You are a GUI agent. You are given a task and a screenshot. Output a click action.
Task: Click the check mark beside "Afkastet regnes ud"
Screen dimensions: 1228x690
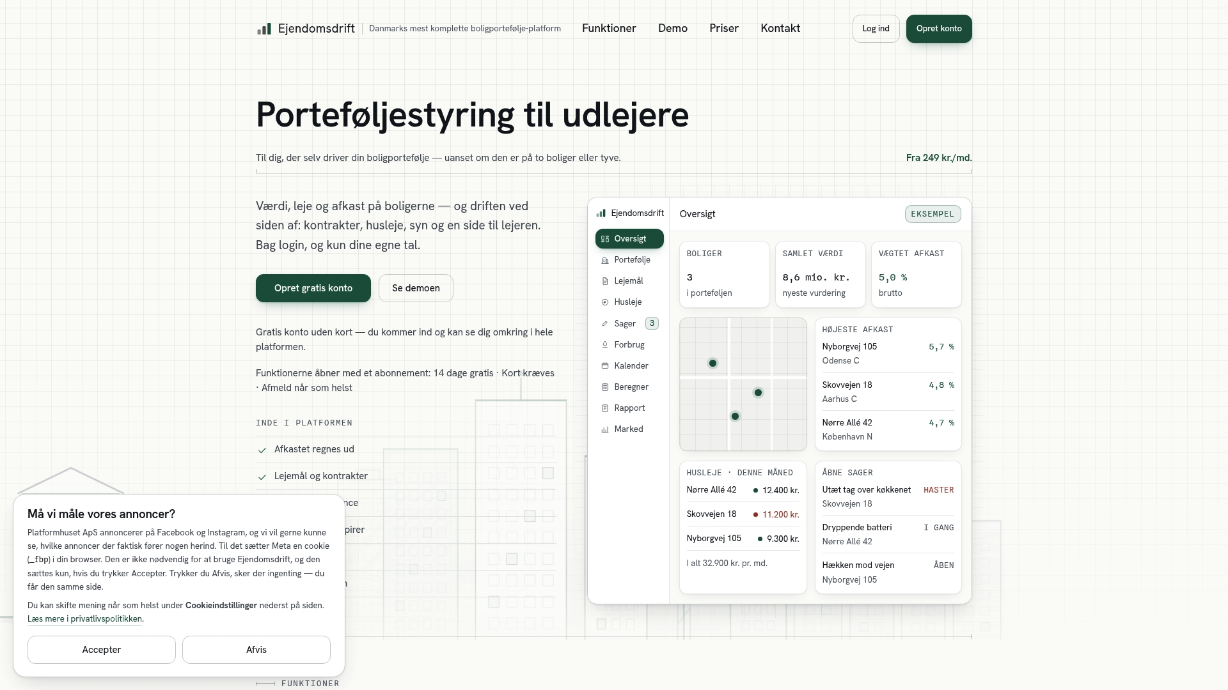click(x=262, y=450)
